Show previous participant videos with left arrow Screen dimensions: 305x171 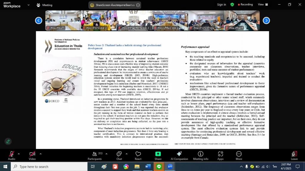(x=38, y=20)
